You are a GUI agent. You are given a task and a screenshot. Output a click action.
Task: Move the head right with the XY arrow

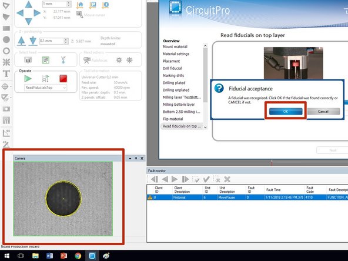pyautogui.click(x=37, y=13)
